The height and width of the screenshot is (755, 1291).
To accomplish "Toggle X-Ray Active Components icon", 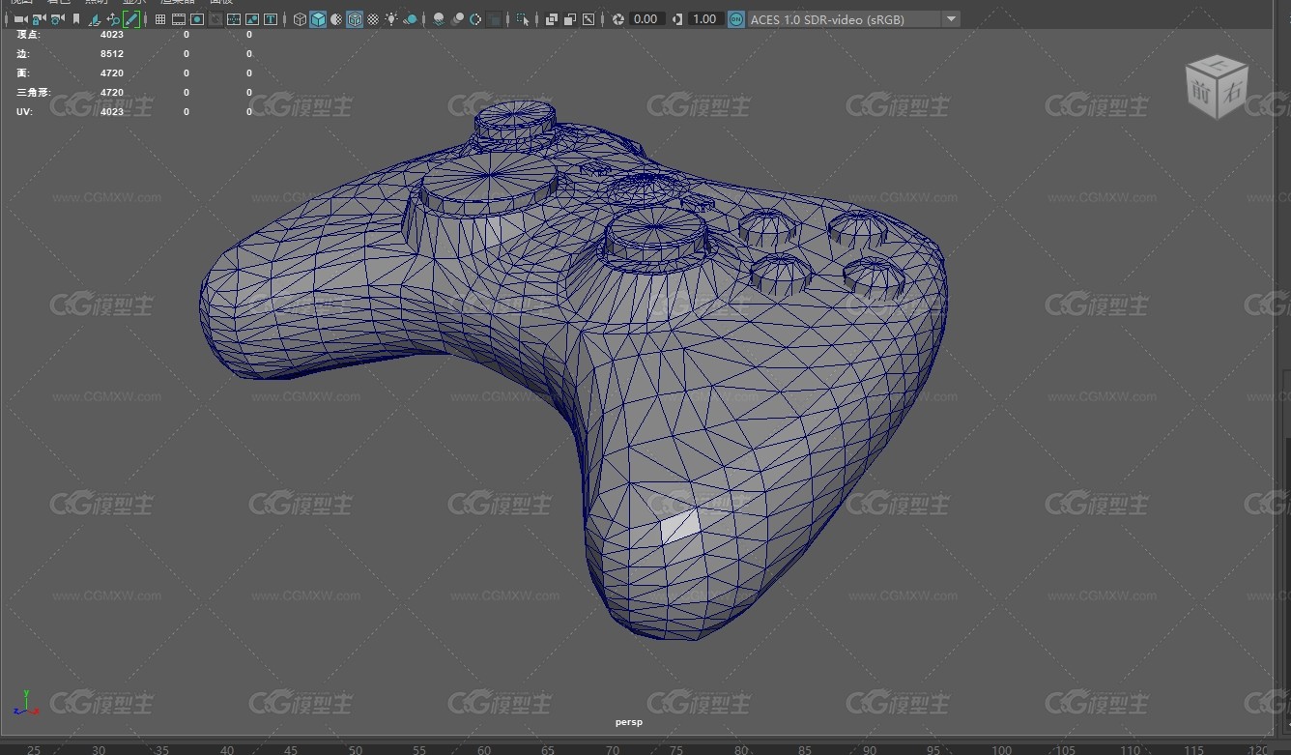I will coord(570,19).
